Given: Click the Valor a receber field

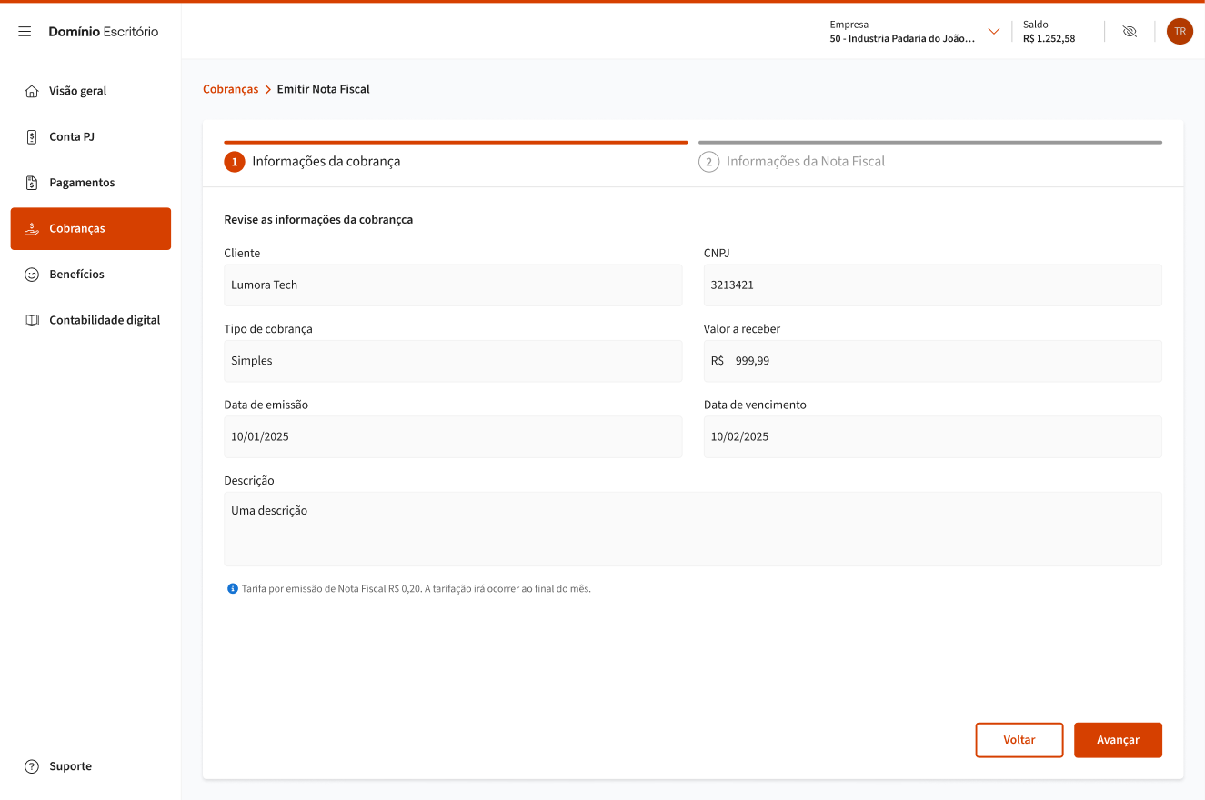Looking at the screenshot, I should pyautogui.click(x=932, y=361).
